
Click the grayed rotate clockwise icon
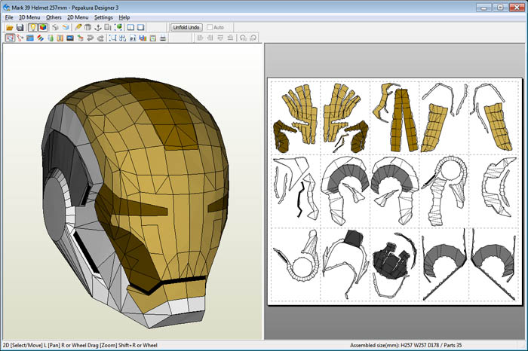253,38
